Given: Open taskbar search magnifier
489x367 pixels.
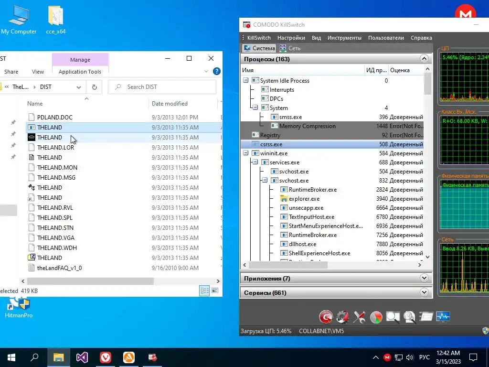Looking at the screenshot, I should click(34, 357).
